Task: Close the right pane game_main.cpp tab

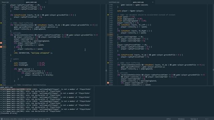Action: (x=153, y=2)
